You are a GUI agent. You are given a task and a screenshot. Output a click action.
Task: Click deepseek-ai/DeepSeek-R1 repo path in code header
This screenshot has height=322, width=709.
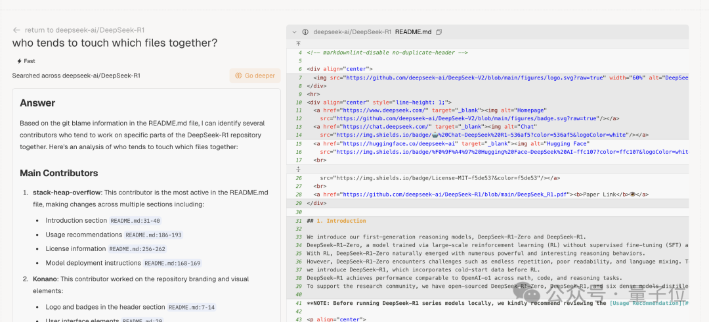(x=353, y=32)
